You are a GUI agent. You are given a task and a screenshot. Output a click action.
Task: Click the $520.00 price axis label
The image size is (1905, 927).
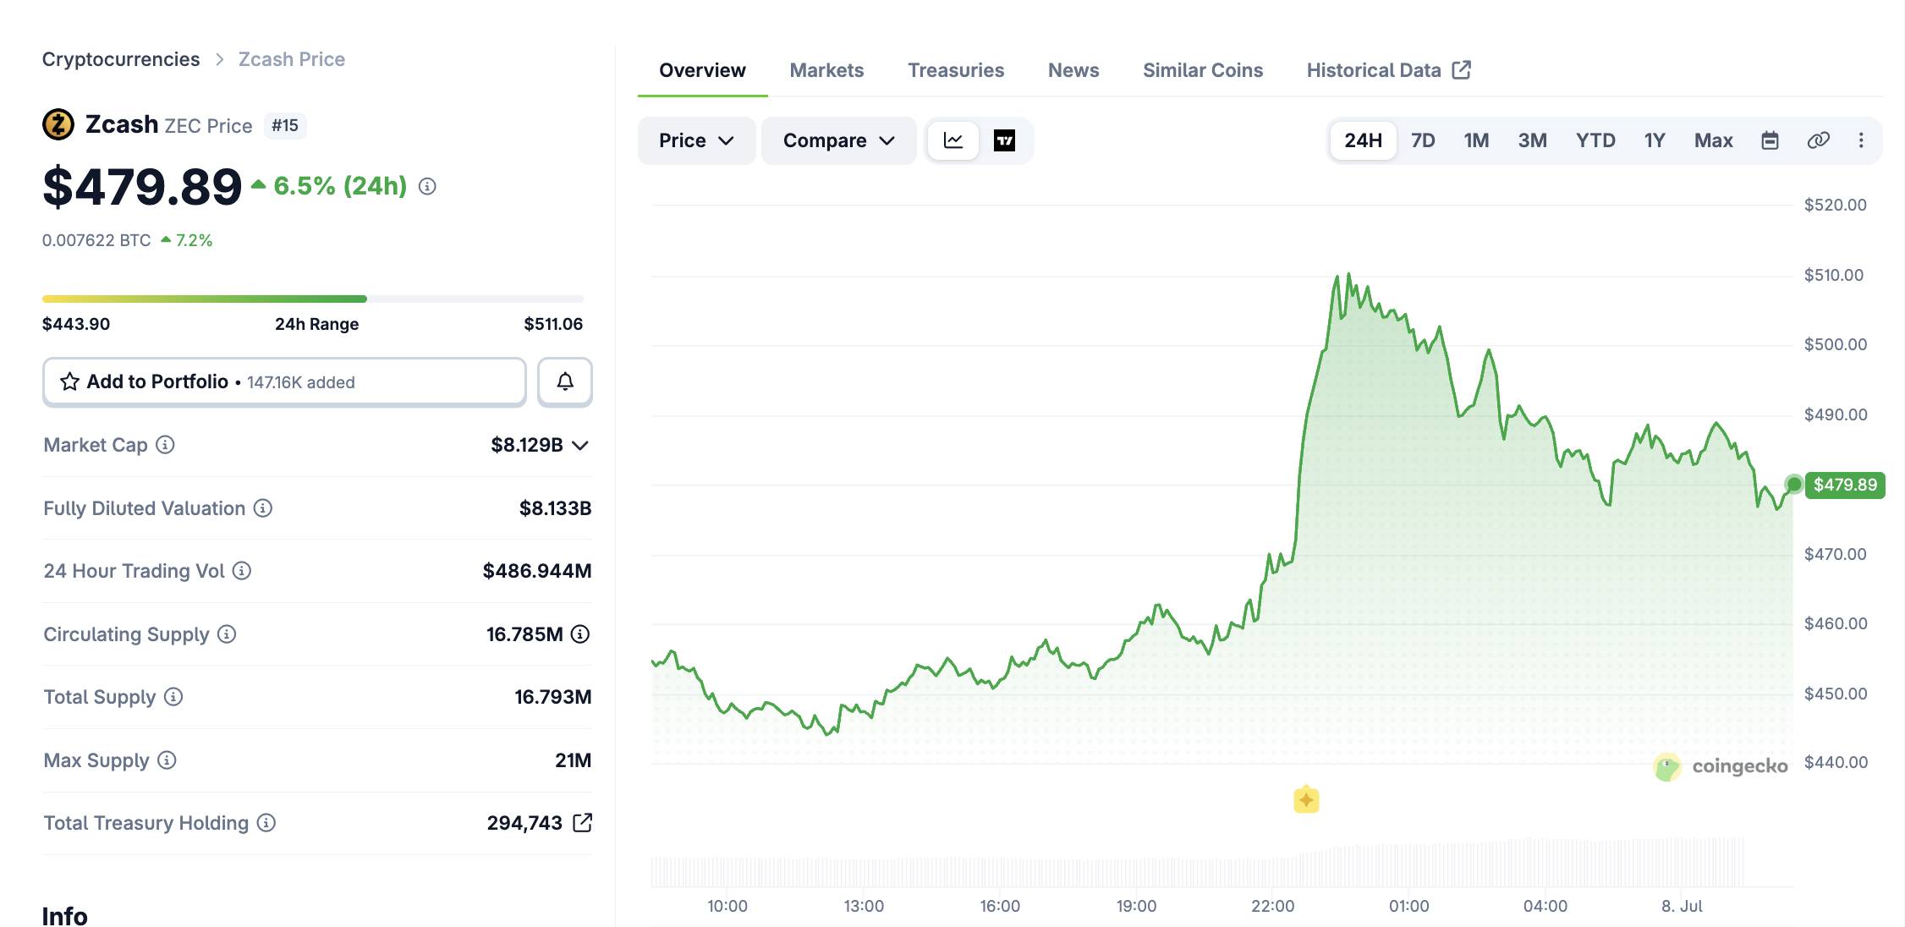point(1835,205)
